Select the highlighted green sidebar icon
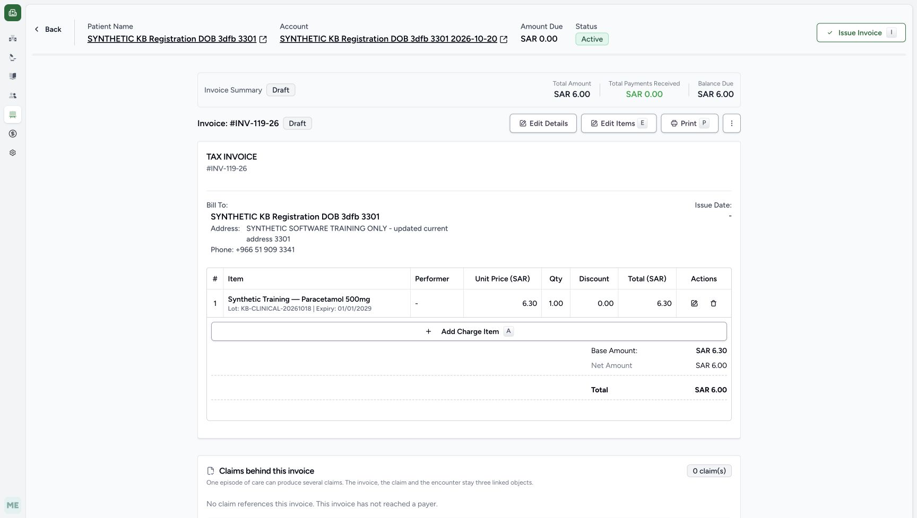Image resolution: width=917 pixels, height=518 pixels. pos(13,115)
